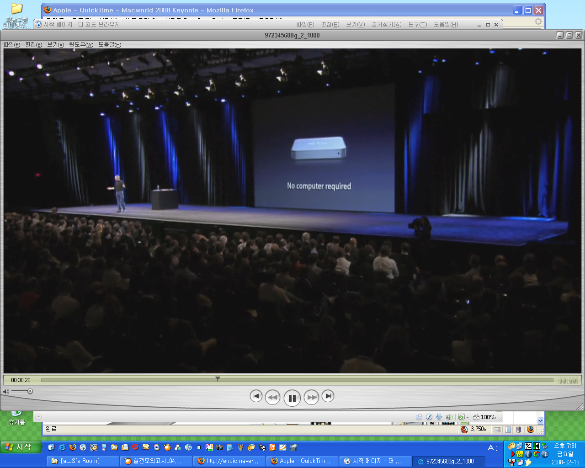Viewport: 585px width, 468px height.
Task: Open the 파일(F) menu in QuickTime player
Action: point(12,44)
